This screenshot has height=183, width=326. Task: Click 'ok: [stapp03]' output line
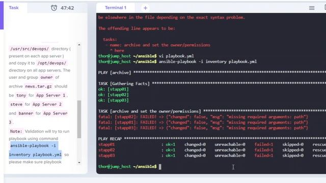click(x=114, y=100)
